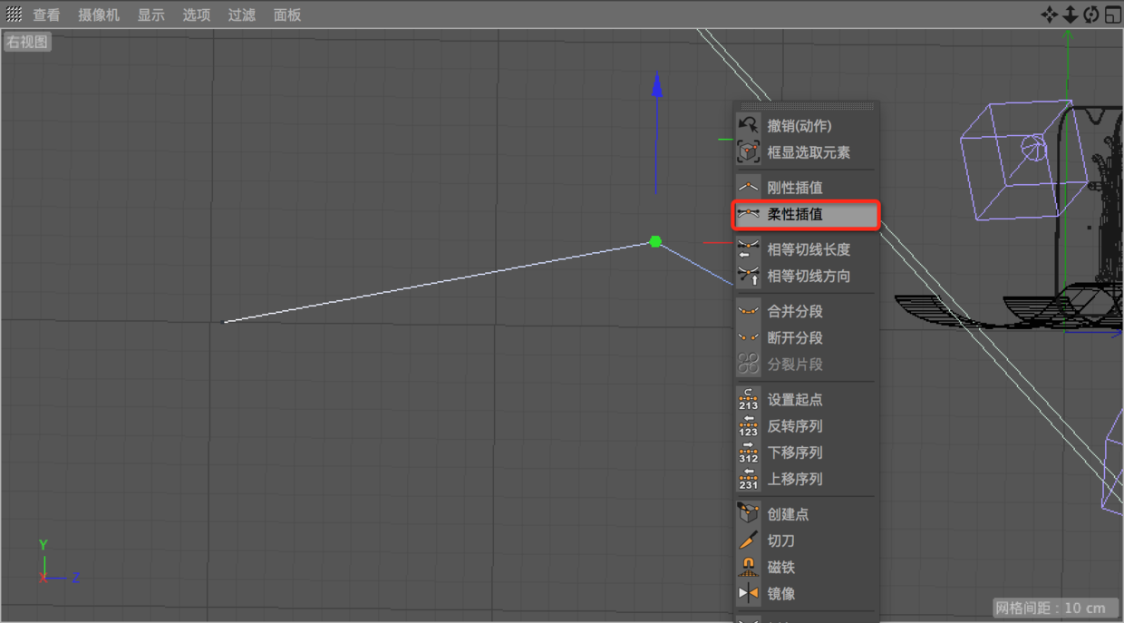
Task: Open the 摄像机 menu
Action: click(x=99, y=15)
